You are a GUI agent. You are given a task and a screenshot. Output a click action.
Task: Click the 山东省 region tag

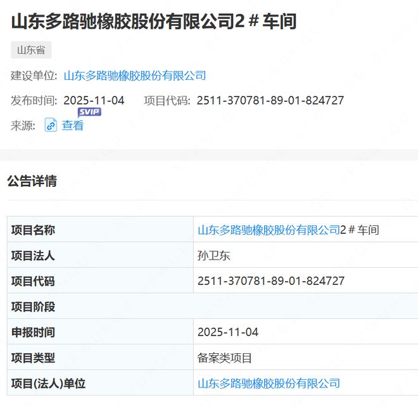tap(31, 50)
